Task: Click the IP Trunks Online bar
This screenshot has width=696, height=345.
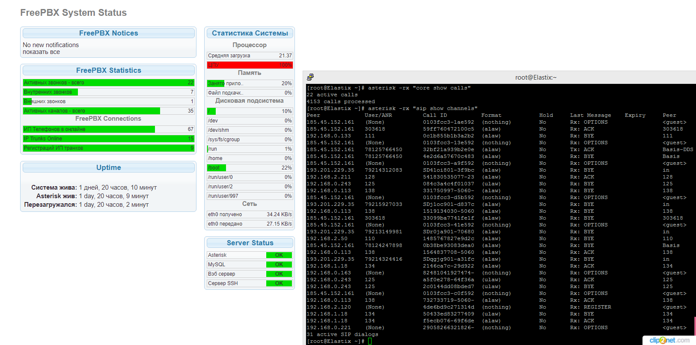Action: click(108, 139)
